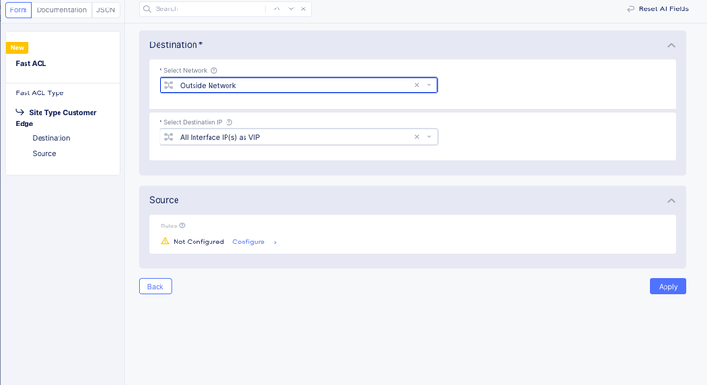Click the Back button
707x385 pixels.
(155, 287)
